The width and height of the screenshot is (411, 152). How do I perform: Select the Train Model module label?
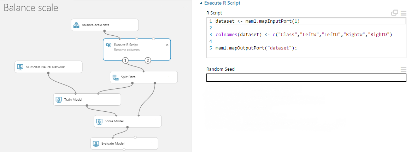(x=73, y=100)
